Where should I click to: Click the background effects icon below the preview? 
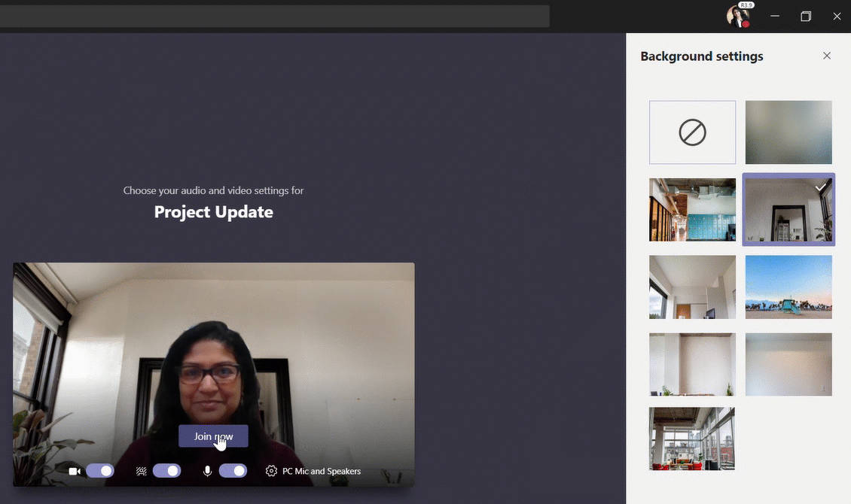pyautogui.click(x=141, y=471)
